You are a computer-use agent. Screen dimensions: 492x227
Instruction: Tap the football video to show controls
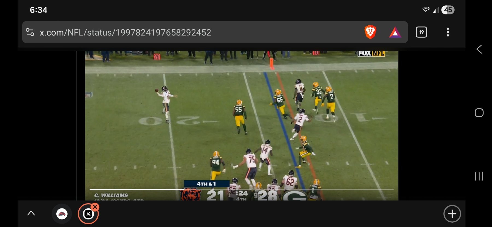(x=241, y=123)
